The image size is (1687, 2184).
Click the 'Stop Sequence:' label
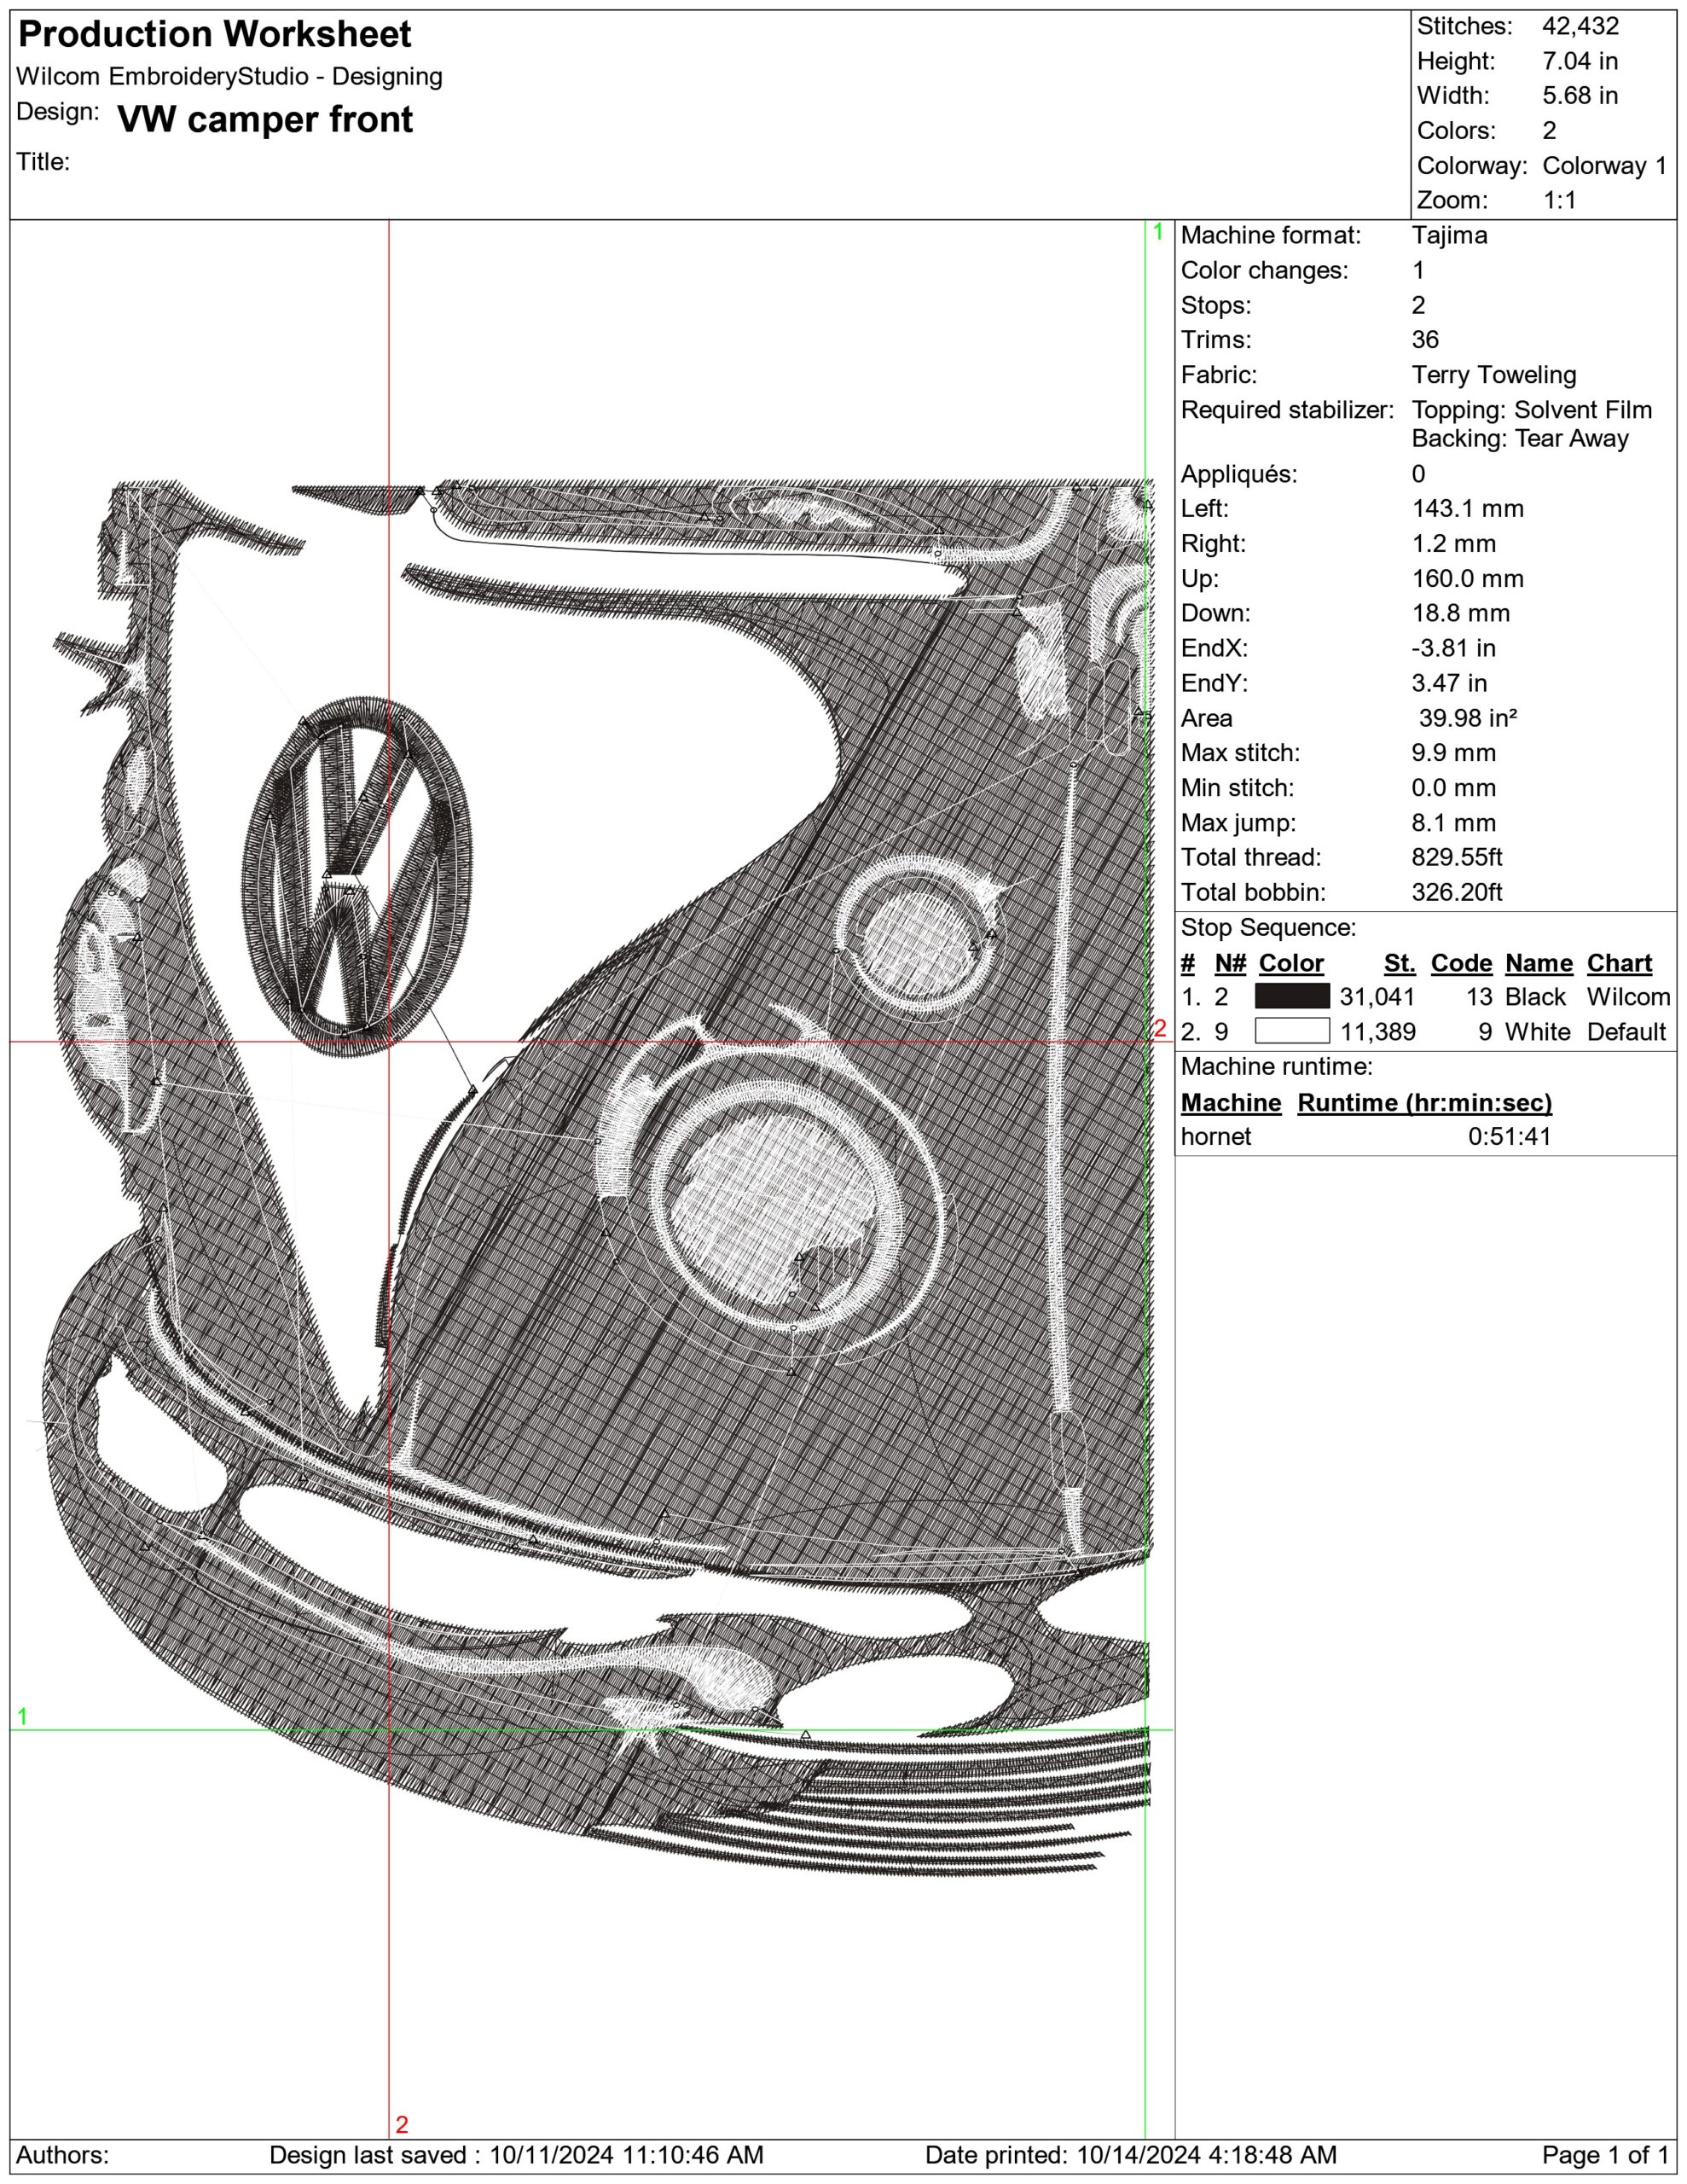click(1268, 928)
